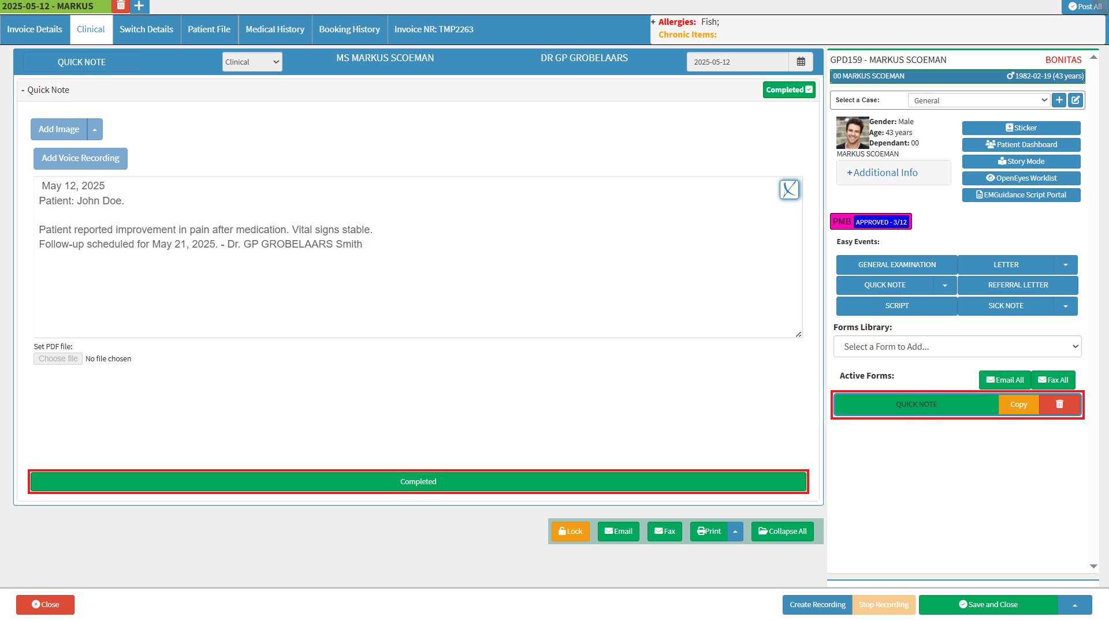The height and width of the screenshot is (621, 1109).
Task: Click Email All active forms
Action: coord(1005,380)
